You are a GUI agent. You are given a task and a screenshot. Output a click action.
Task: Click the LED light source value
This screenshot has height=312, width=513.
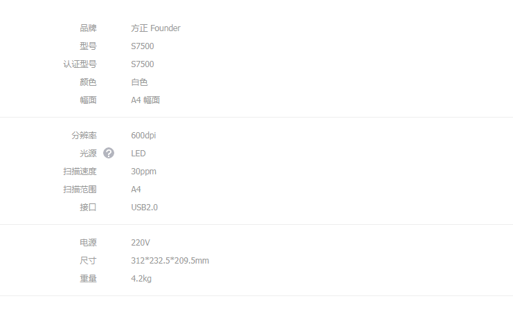coord(138,154)
